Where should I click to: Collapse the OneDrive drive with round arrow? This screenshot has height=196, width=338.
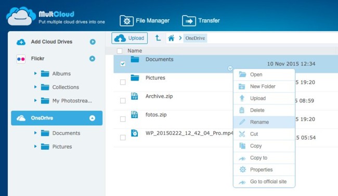92,118
